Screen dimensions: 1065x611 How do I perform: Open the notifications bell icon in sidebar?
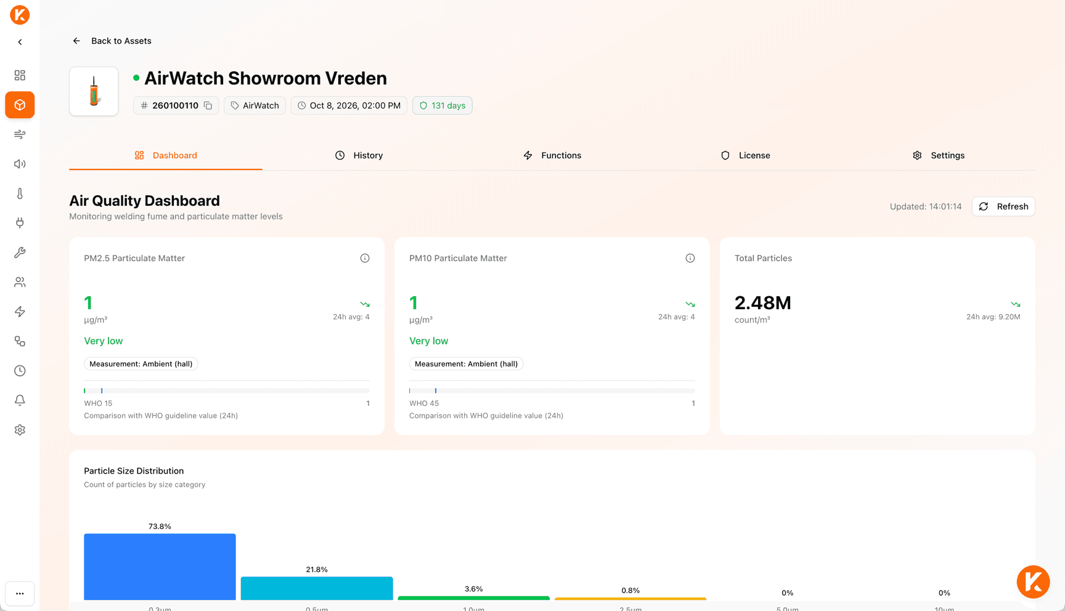[20, 400]
